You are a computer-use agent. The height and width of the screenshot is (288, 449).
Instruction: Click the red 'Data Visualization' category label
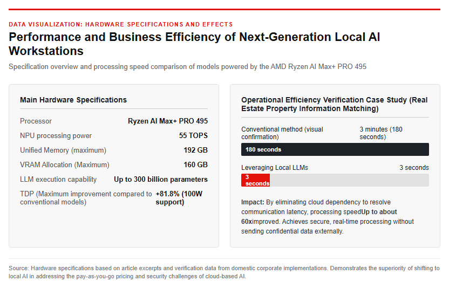pos(120,24)
